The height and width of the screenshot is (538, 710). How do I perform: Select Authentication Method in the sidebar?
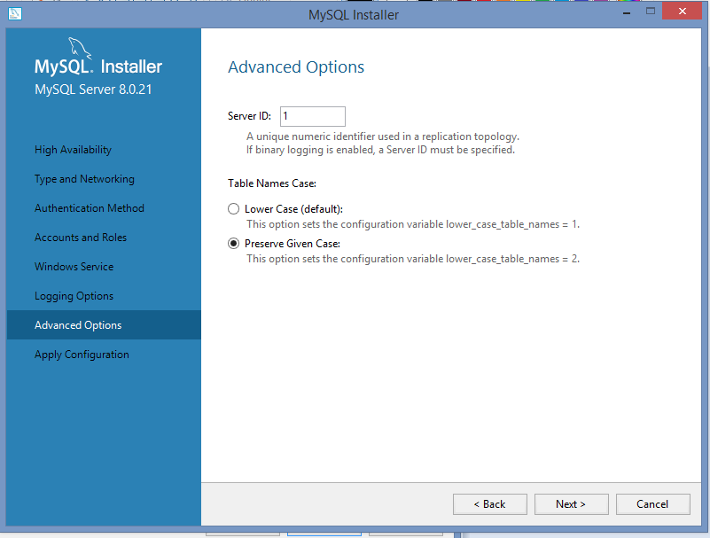pos(90,207)
